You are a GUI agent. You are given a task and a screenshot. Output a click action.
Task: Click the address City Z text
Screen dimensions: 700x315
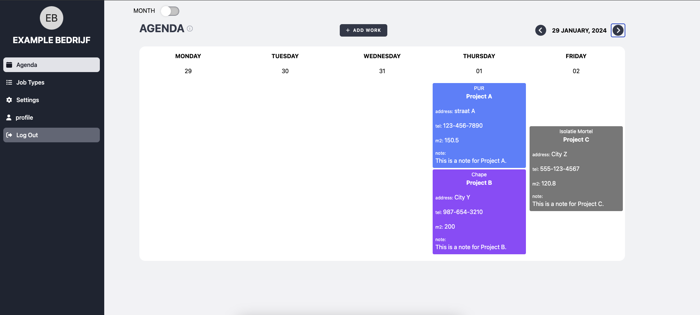pos(559,154)
